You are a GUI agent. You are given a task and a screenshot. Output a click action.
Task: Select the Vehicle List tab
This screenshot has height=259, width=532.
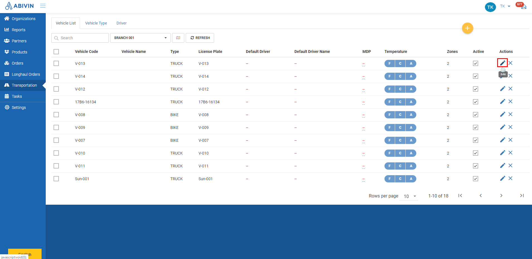click(66, 23)
